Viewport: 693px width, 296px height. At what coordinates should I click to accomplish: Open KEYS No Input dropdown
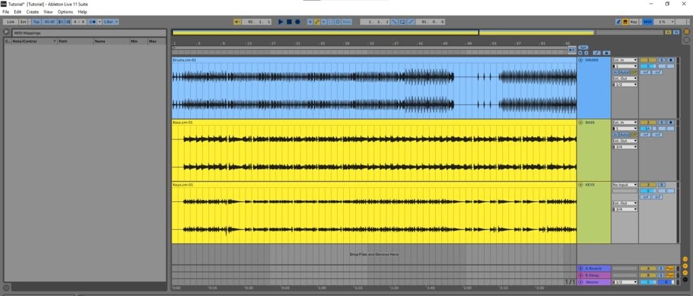(x=625, y=184)
